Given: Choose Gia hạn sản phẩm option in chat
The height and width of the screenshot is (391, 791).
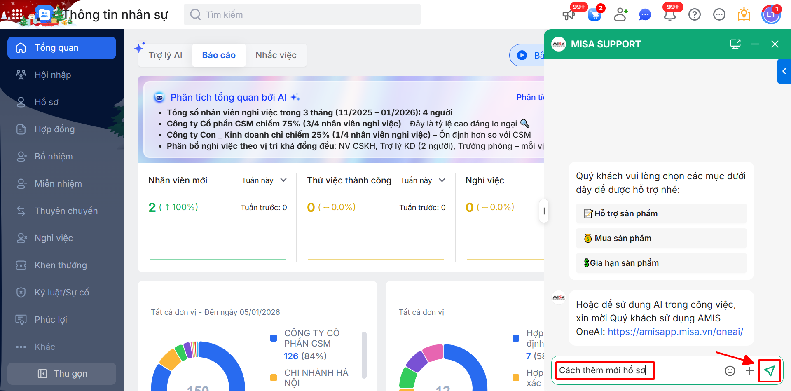Looking at the screenshot, I should pyautogui.click(x=661, y=263).
